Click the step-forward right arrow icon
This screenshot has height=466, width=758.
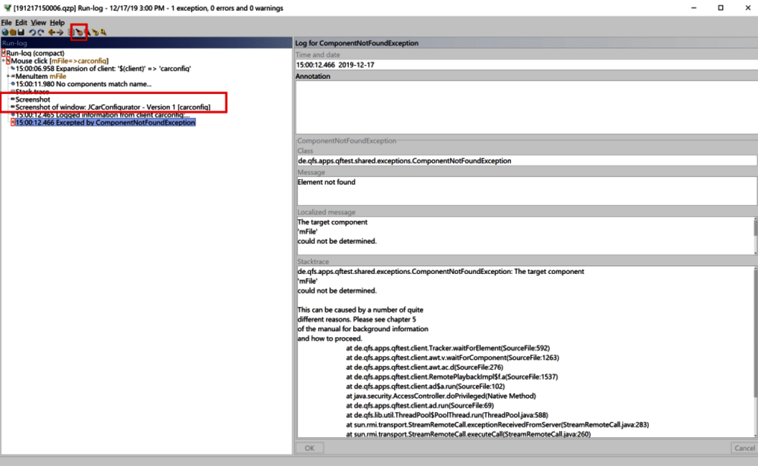coord(61,32)
